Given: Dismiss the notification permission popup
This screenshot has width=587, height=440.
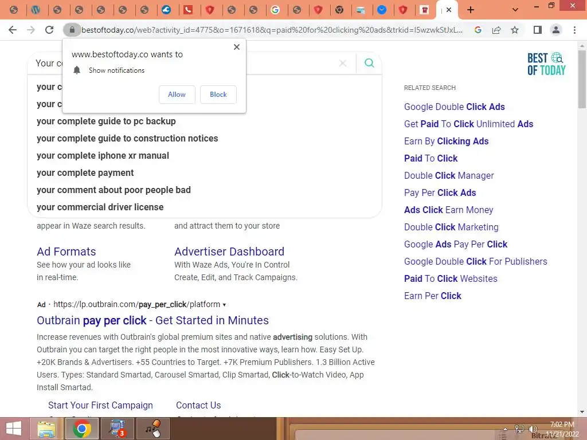Looking at the screenshot, I should coord(237,47).
